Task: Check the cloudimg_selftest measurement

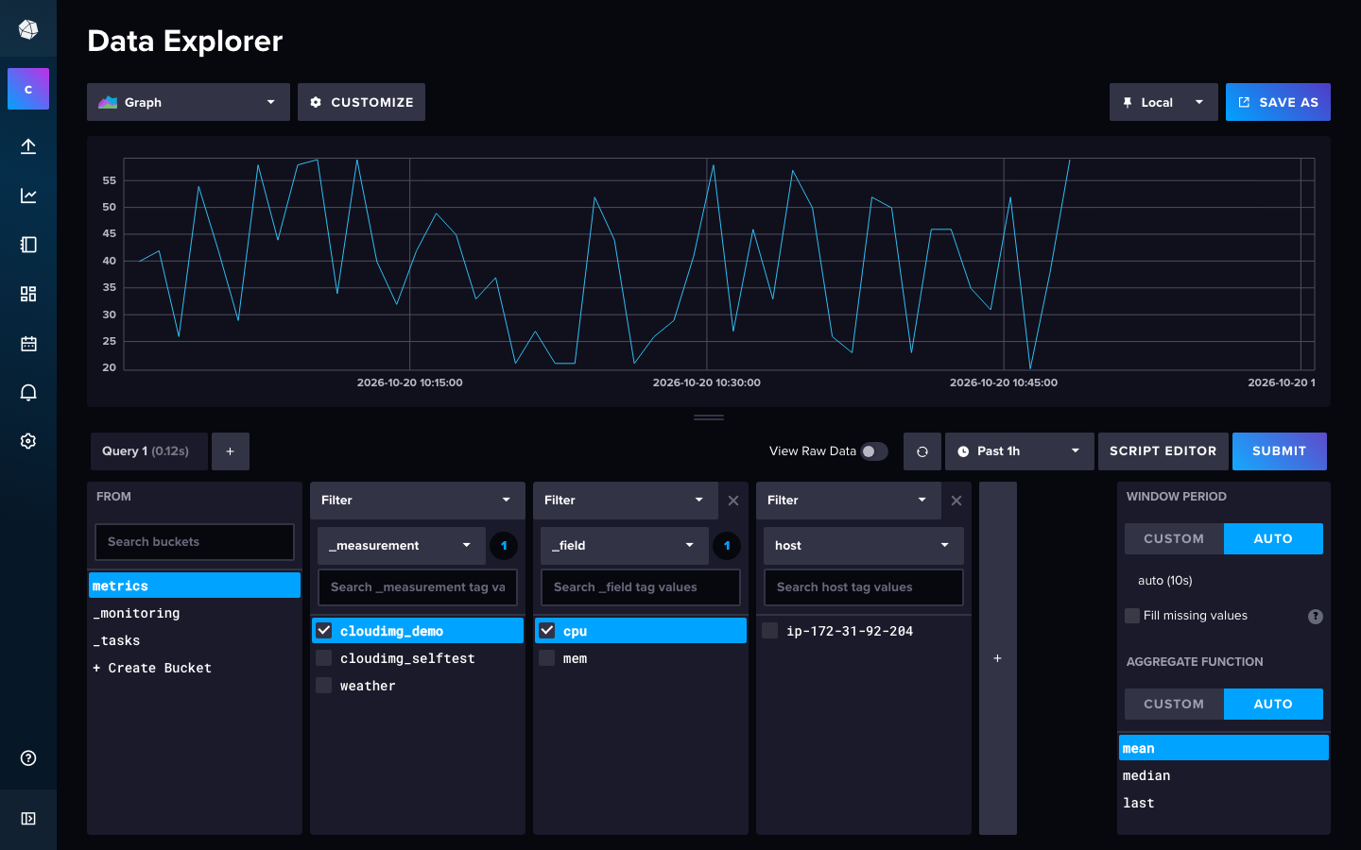Action: [x=324, y=657]
